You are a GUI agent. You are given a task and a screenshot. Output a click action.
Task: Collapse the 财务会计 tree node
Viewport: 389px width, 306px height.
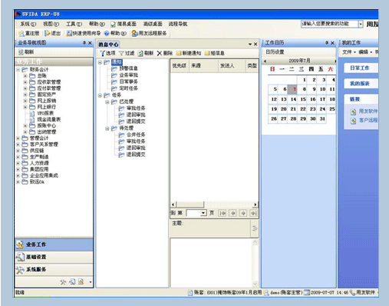tap(18, 69)
